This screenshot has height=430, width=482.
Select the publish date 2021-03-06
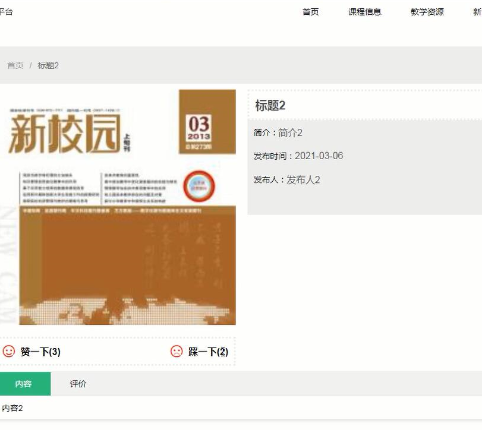pos(319,156)
